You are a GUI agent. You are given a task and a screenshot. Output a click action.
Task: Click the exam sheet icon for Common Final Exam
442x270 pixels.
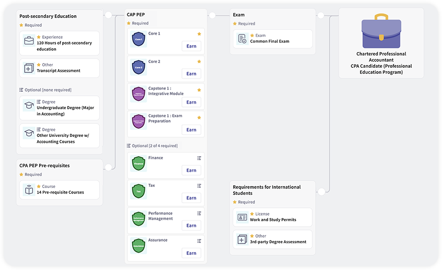pyautogui.click(x=242, y=39)
